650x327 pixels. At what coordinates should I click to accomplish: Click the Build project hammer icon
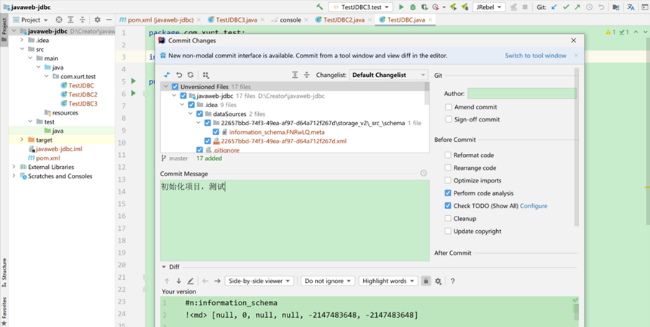(319, 7)
